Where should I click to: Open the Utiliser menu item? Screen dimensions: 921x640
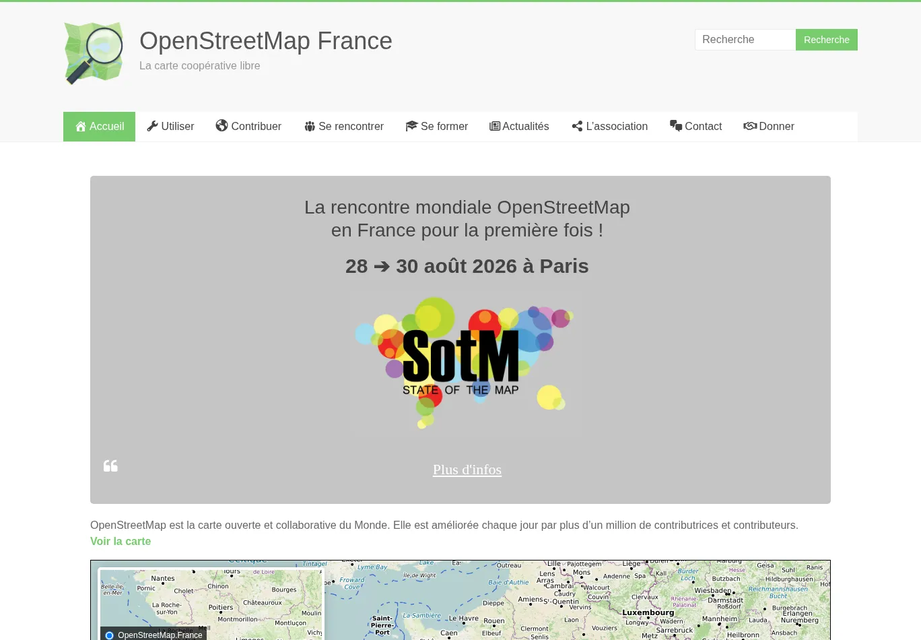[177, 127]
